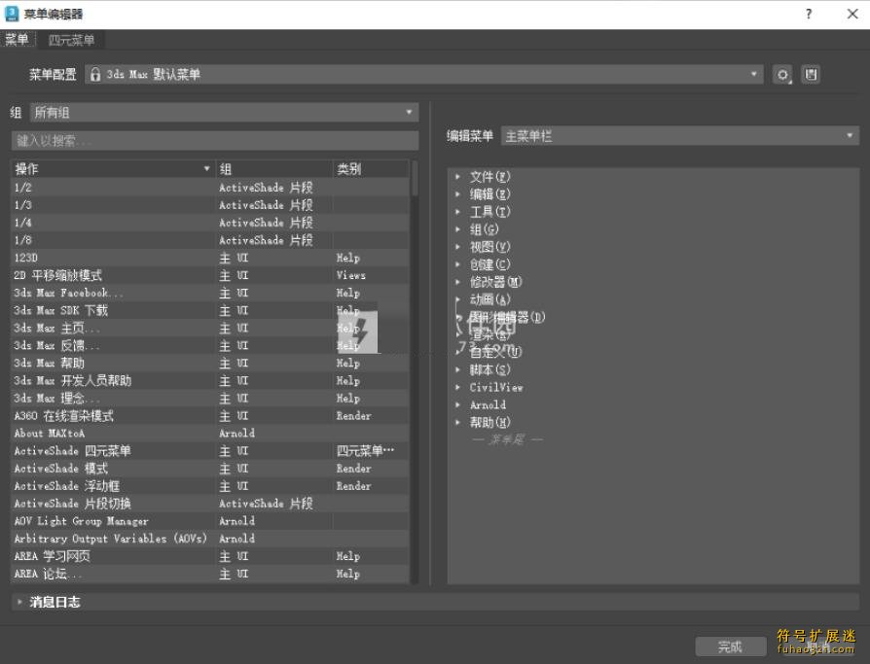
Task: Select the 3ds Max SDK 下载 action
Action: pyautogui.click(x=210, y=310)
